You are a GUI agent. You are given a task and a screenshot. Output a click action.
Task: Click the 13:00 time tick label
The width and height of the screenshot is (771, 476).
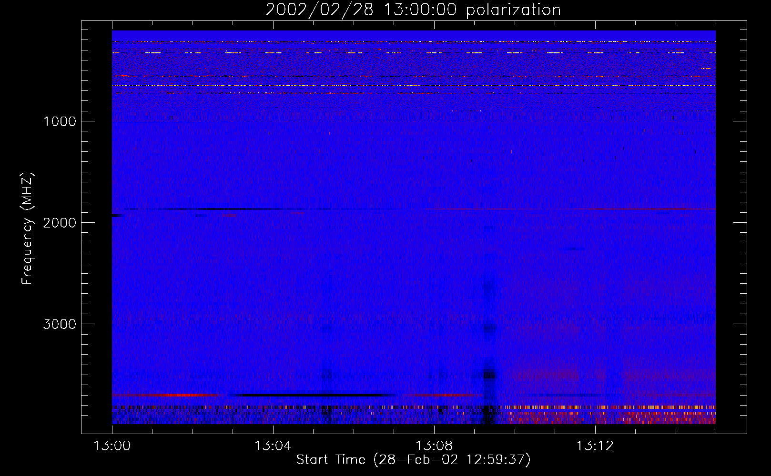coord(112,446)
